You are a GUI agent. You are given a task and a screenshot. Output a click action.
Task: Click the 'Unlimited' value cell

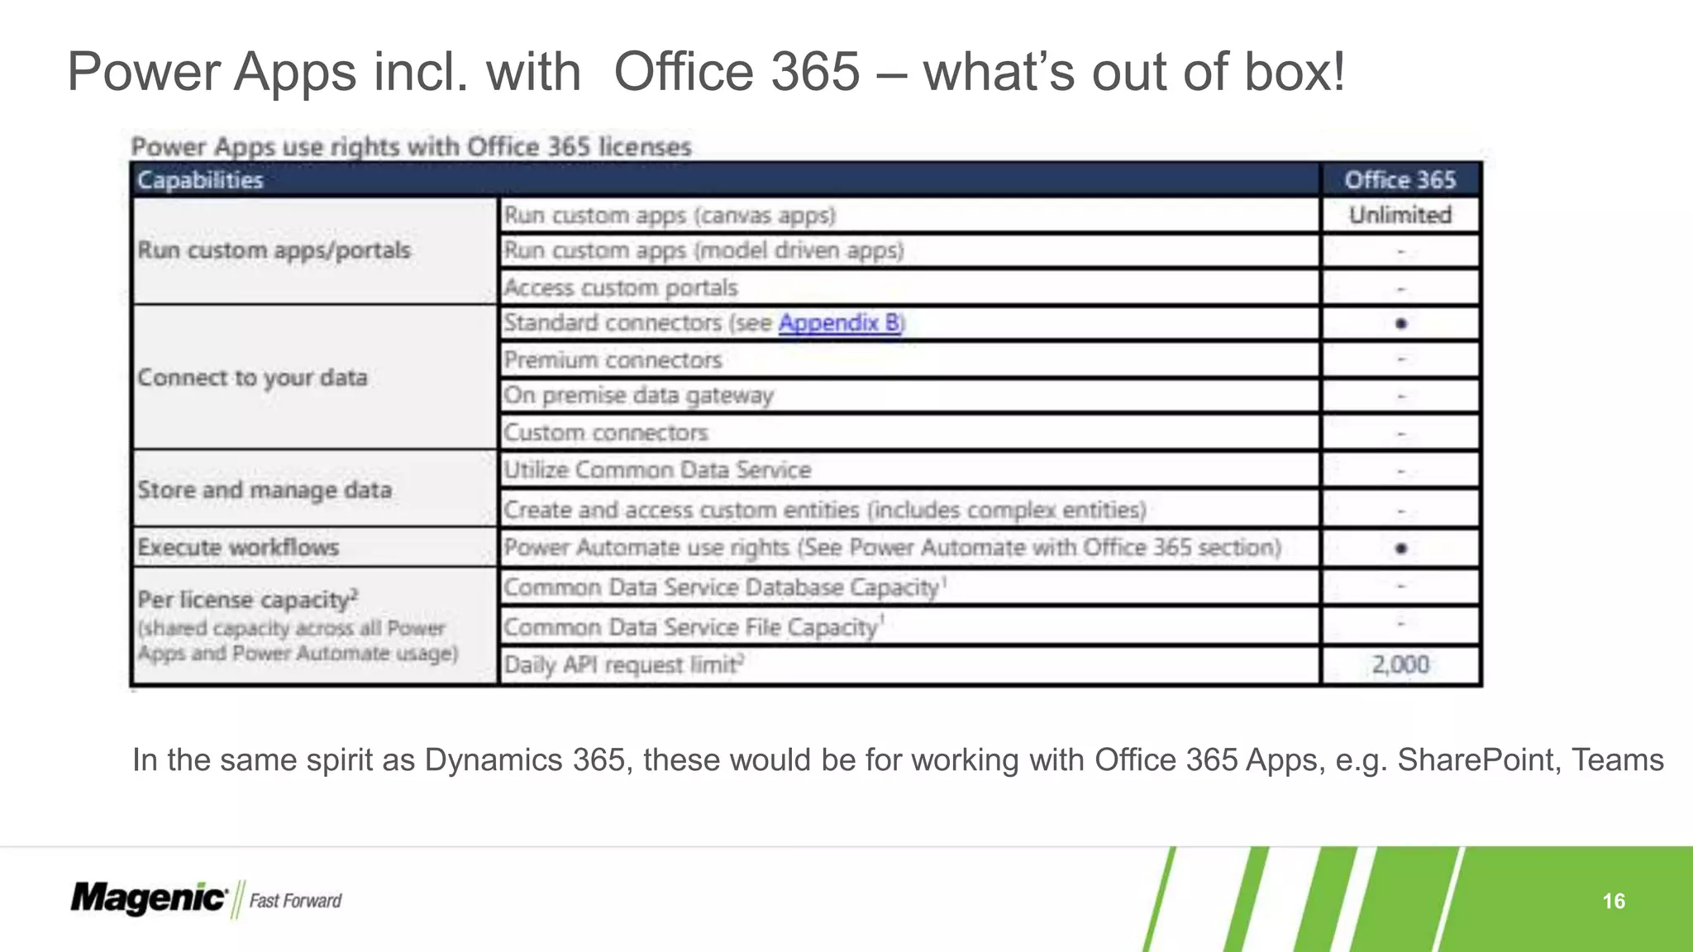(x=1400, y=215)
